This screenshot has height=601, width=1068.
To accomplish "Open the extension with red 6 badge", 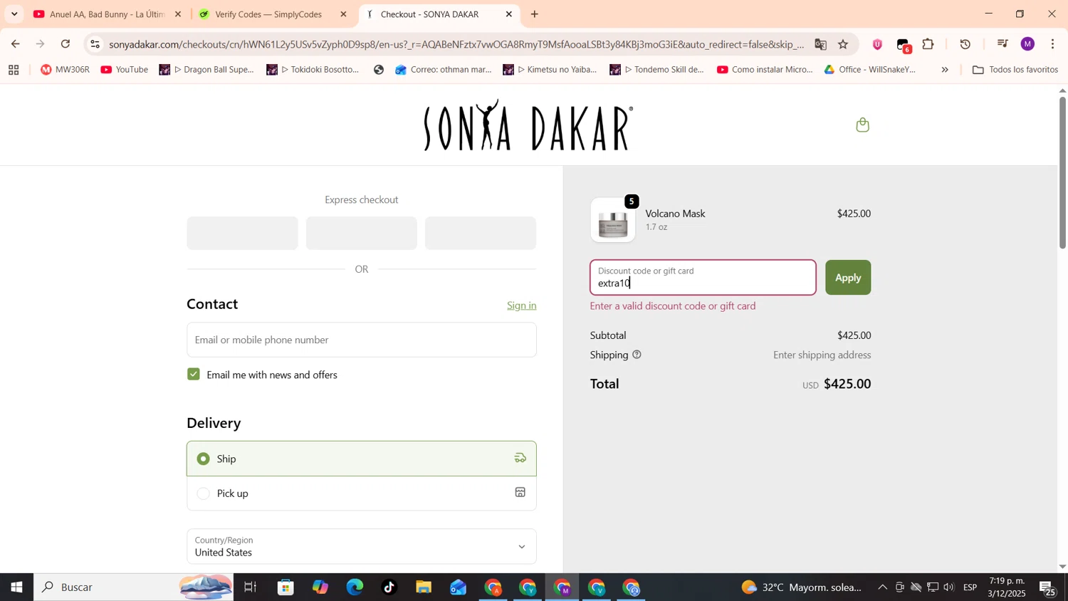I will [904, 45].
